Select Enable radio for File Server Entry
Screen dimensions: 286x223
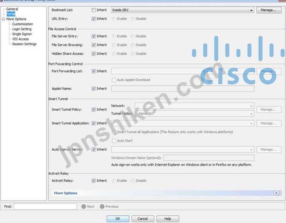(x=114, y=36)
